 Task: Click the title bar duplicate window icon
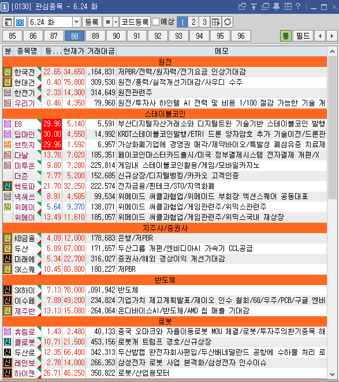point(265,6)
